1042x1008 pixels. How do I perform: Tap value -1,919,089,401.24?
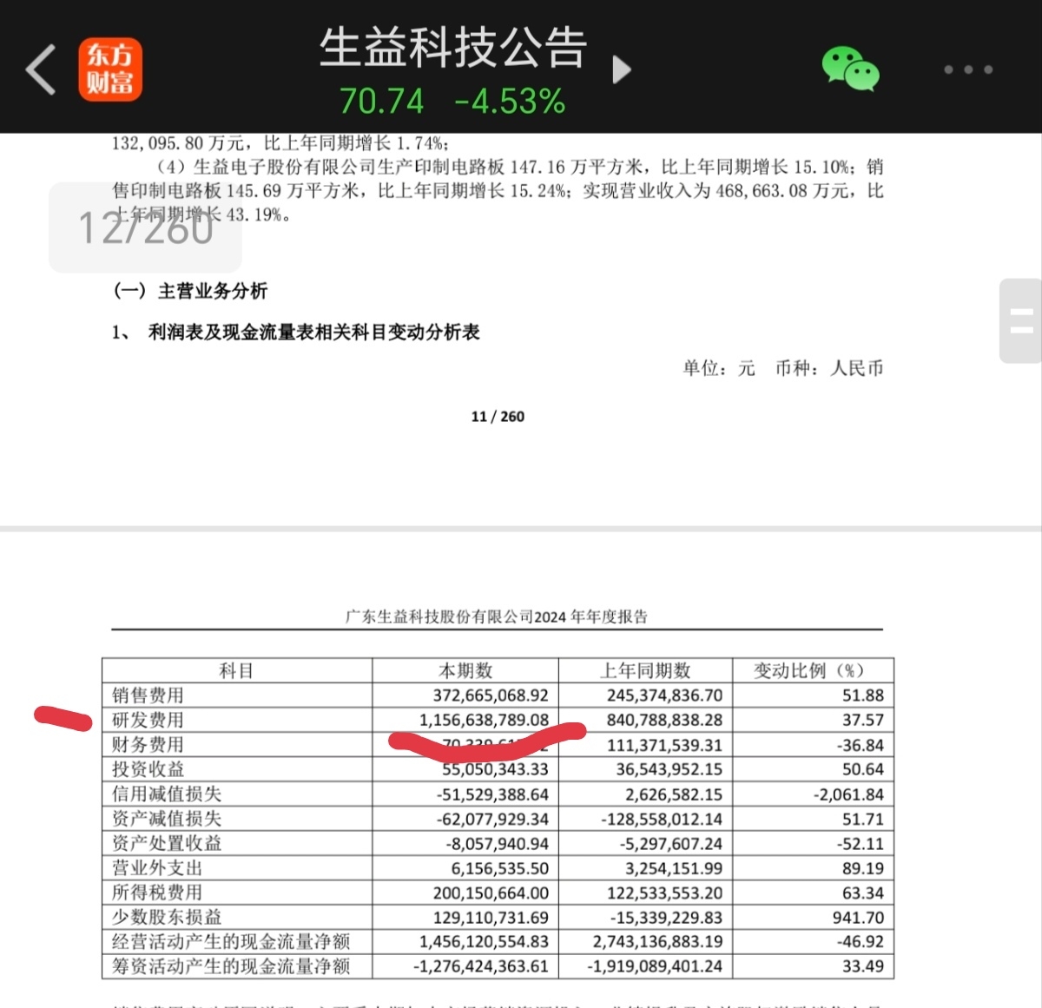point(655,966)
